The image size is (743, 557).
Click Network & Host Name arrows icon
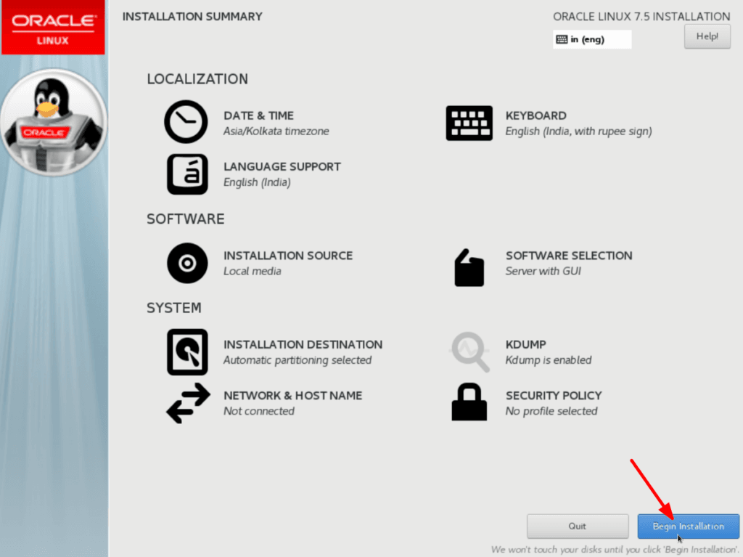point(188,403)
